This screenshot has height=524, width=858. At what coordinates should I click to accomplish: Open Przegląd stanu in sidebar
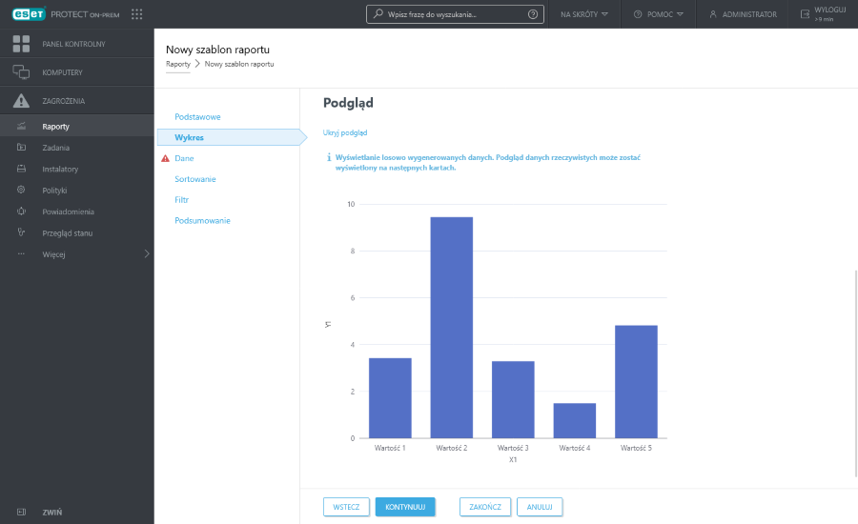[66, 232]
